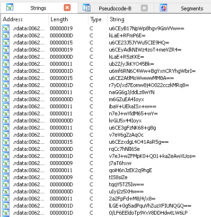Select the string 2a2FpFd+M8/4/x8=
Screen dimensions: 211x217
132,199
